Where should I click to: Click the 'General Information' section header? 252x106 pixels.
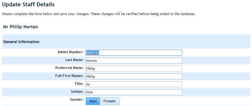click(21, 42)
